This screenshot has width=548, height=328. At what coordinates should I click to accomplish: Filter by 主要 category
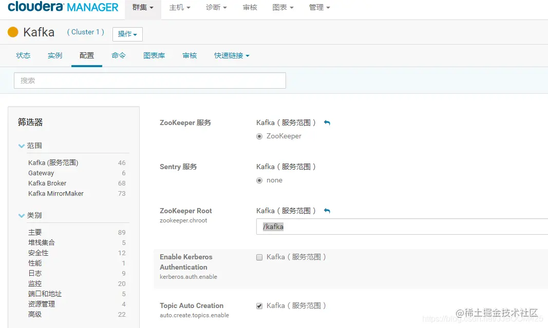tap(35, 233)
